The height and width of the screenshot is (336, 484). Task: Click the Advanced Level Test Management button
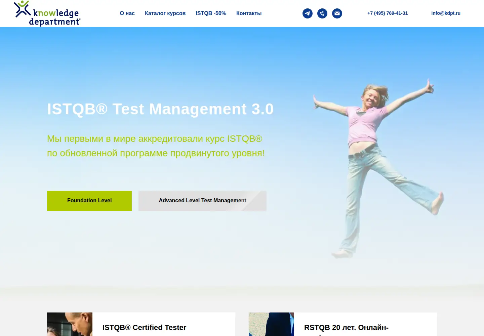(x=202, y=201)
